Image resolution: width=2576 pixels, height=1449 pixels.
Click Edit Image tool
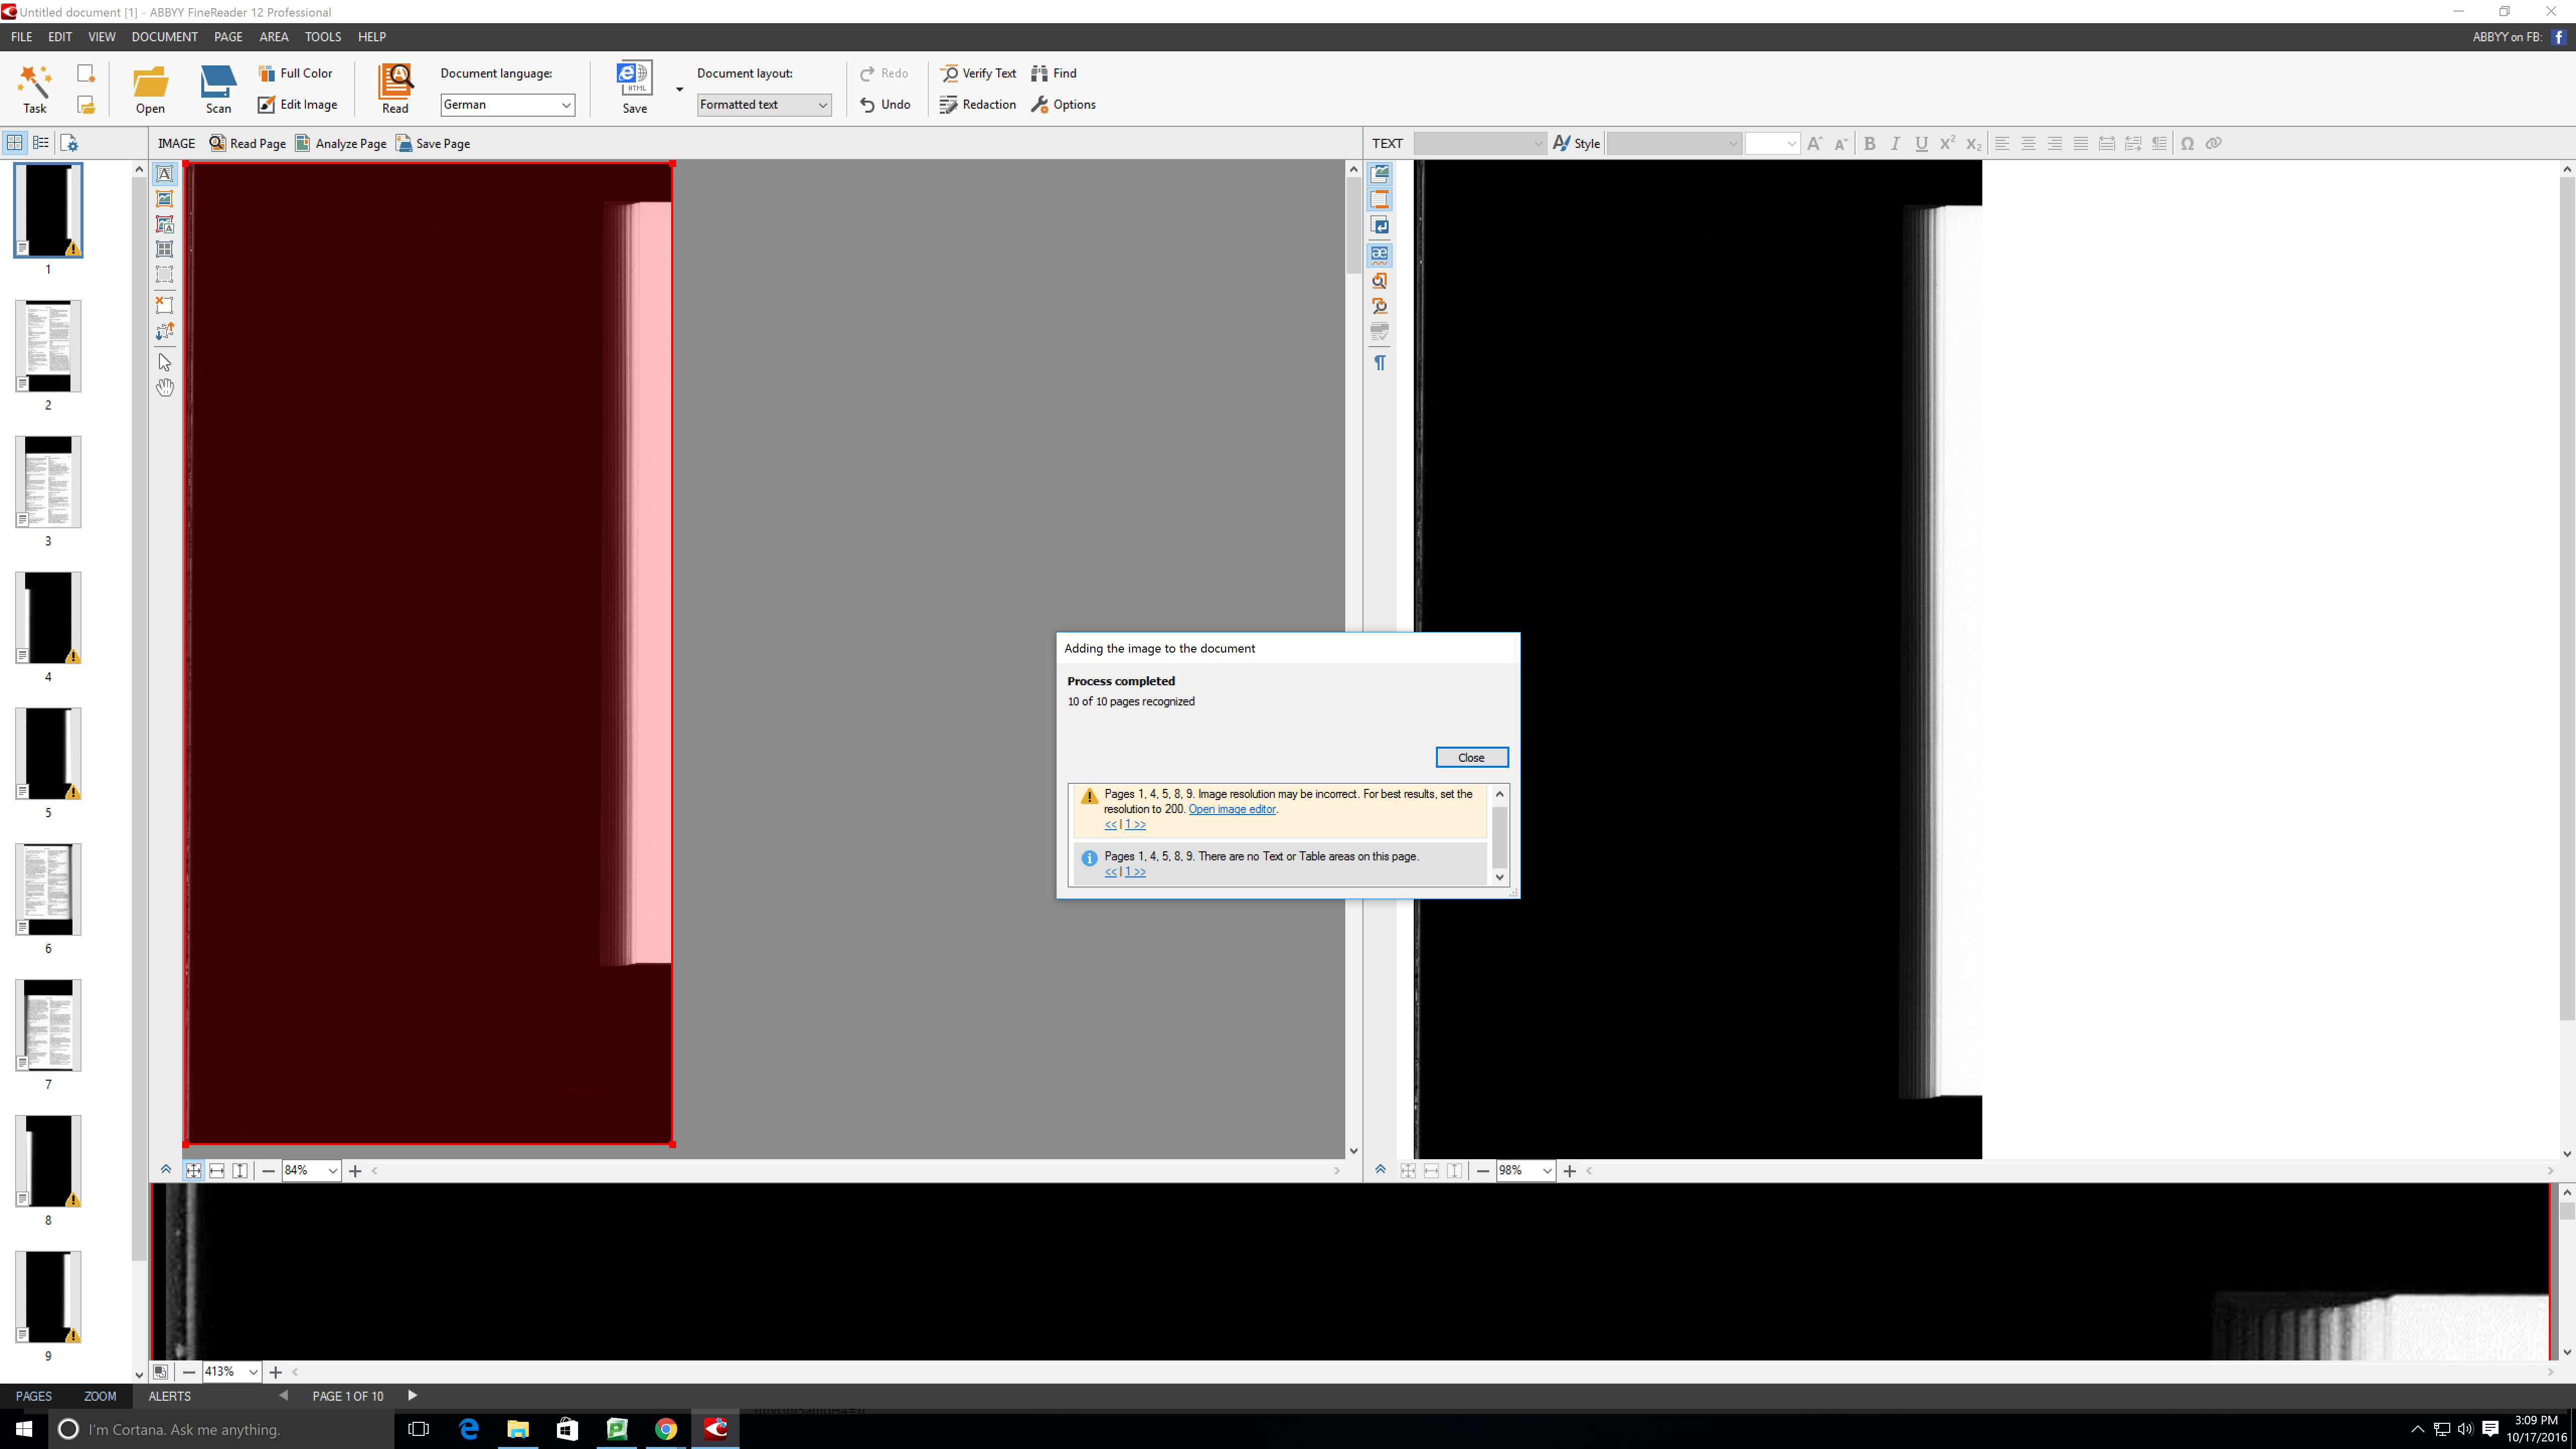297,104
